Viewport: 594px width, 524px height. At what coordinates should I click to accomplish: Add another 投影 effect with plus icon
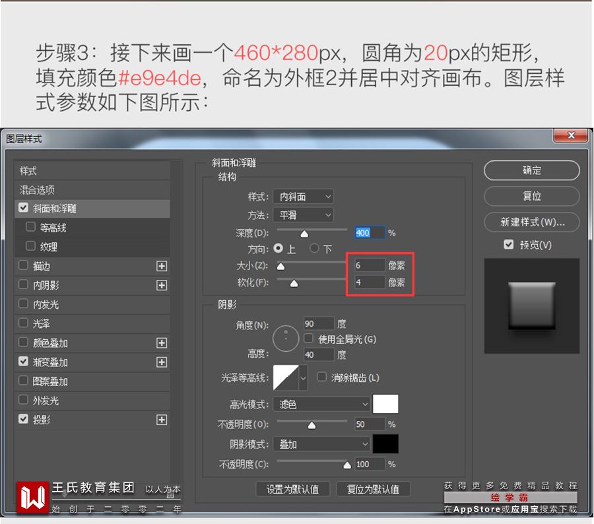click(x=162, y=420)
